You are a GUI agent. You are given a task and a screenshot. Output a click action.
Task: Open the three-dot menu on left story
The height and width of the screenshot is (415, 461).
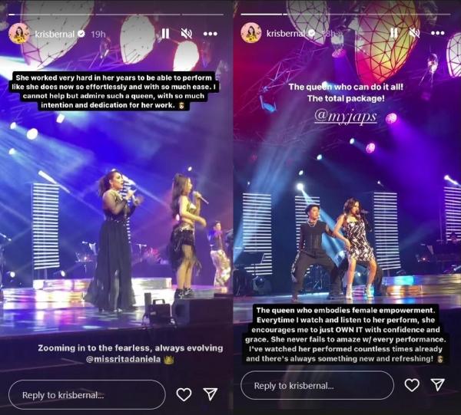tap(211, 34)
